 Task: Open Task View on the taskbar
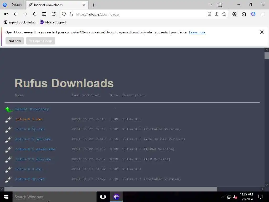pyautogui.click(x=103, y=197)
